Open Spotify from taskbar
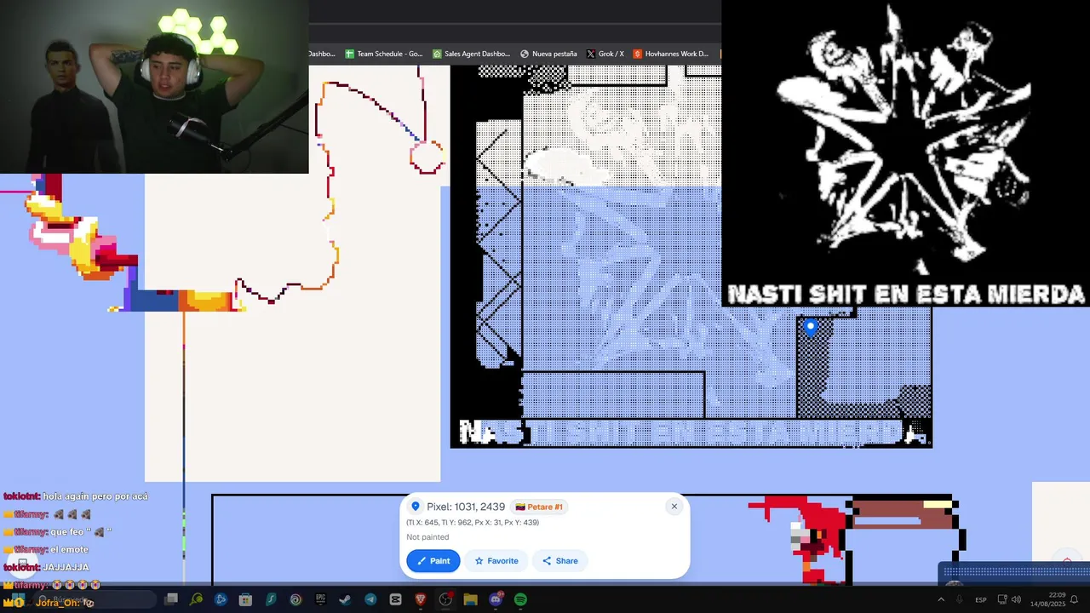The width and height of the screenshot is (1090, 613). click(x=520, y=599)
